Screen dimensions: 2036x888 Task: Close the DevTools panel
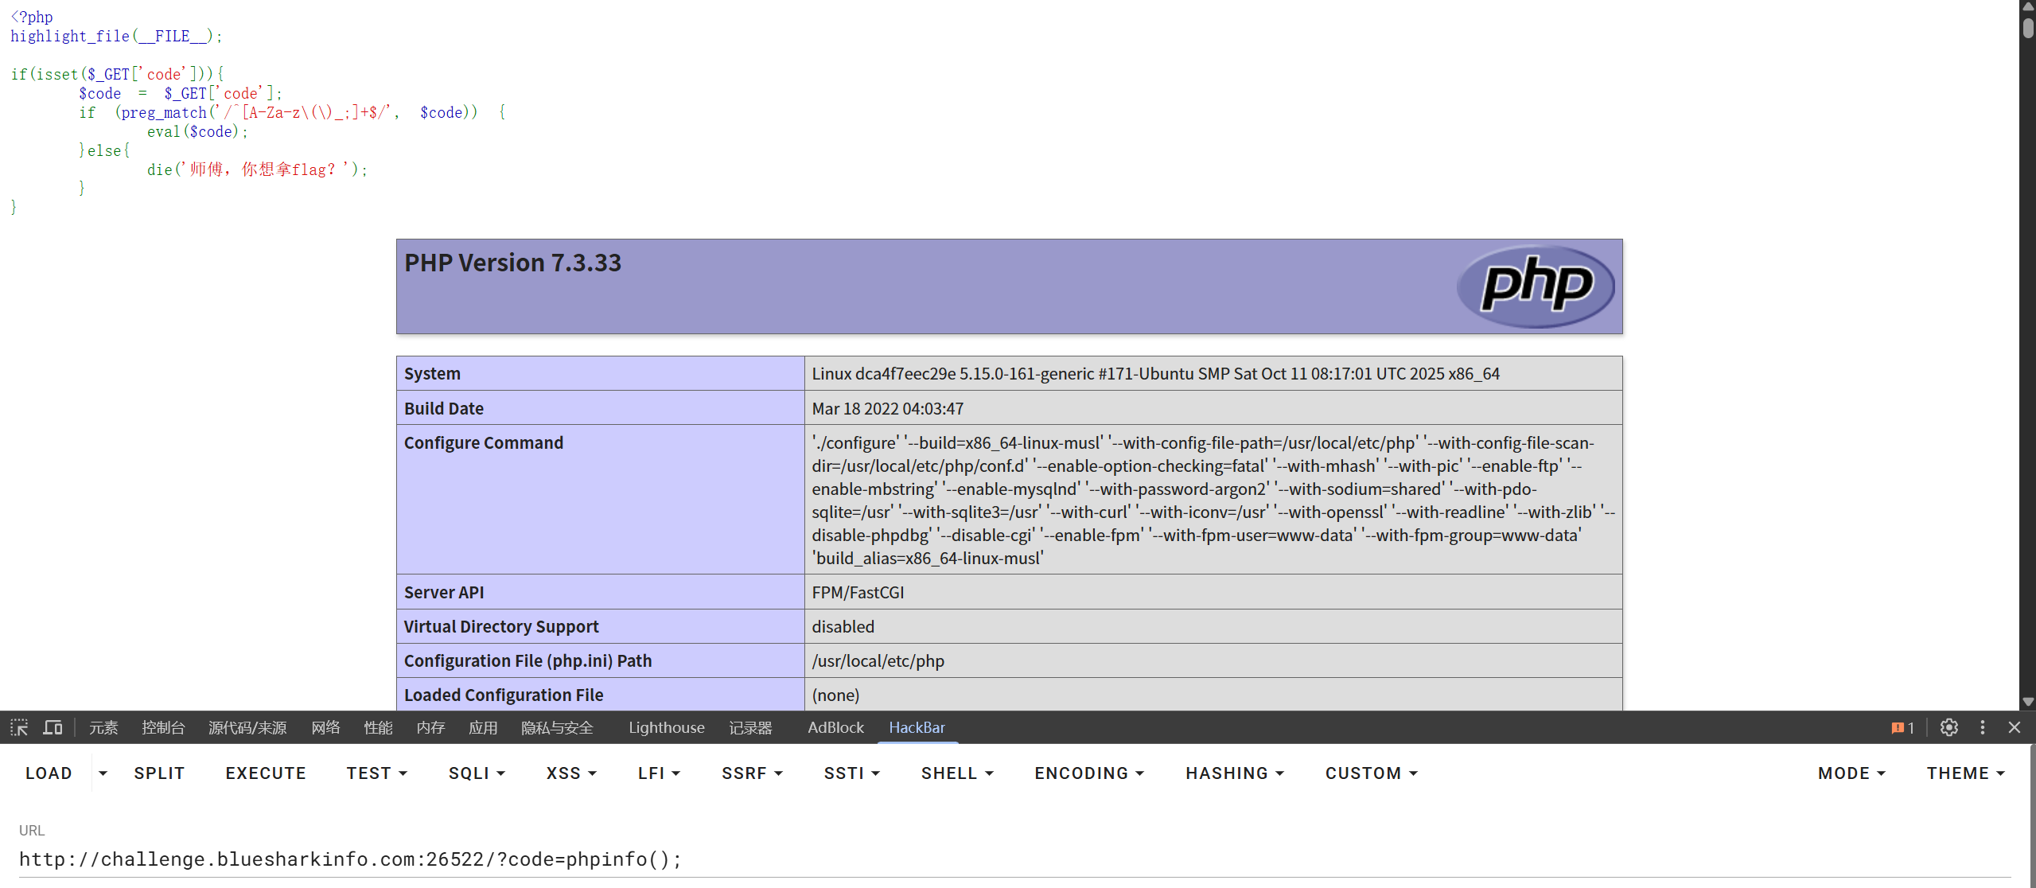[x=2015, y=727]
